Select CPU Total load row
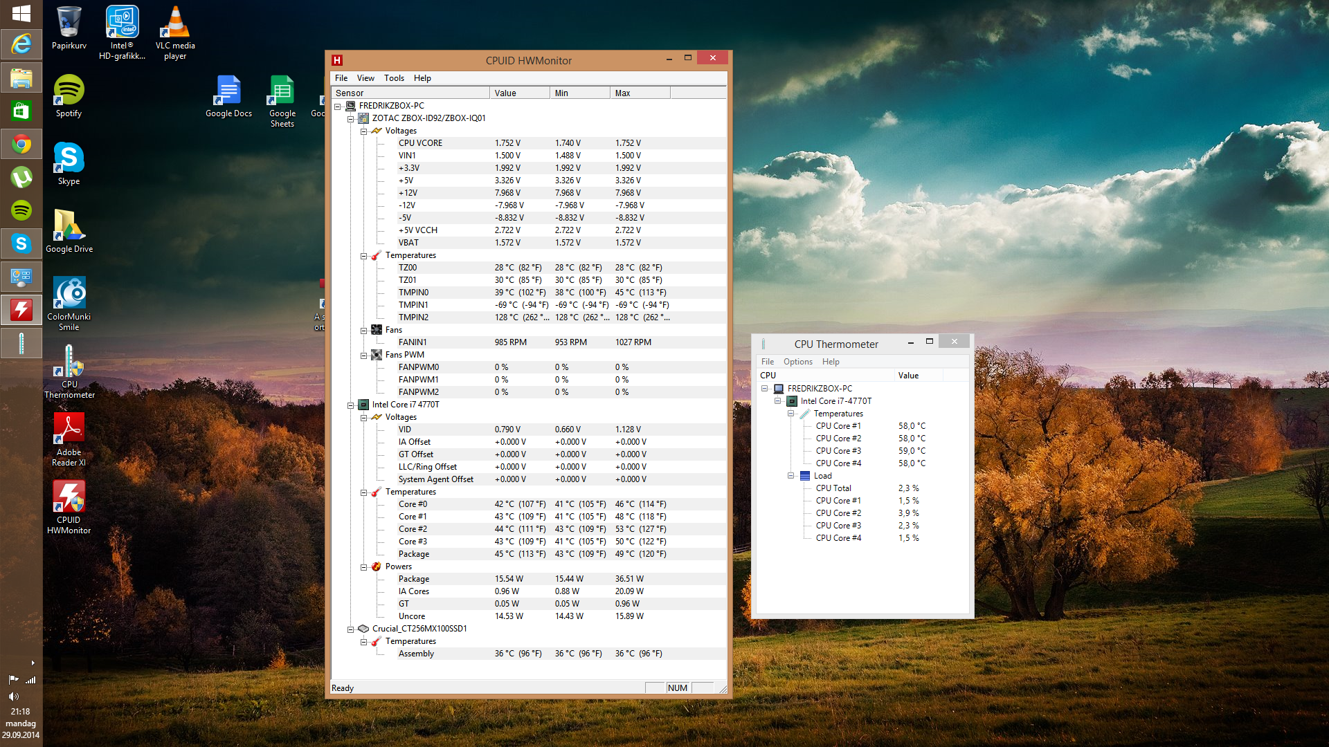The width and height of the screenshot is (1329, 747). [867, 488]
